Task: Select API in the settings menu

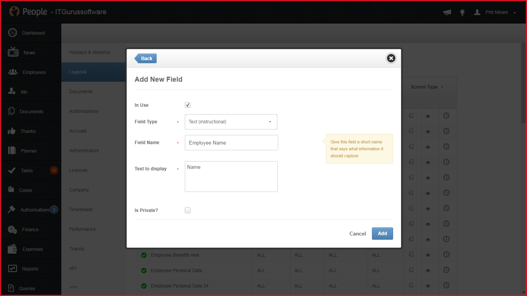Action: point(93,269)
